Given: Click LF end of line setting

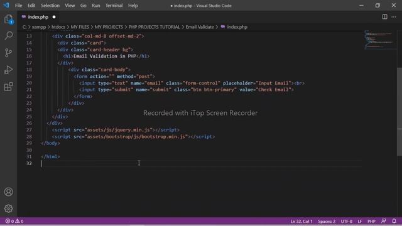Looking at the screenshot, I should pos(360,221).
